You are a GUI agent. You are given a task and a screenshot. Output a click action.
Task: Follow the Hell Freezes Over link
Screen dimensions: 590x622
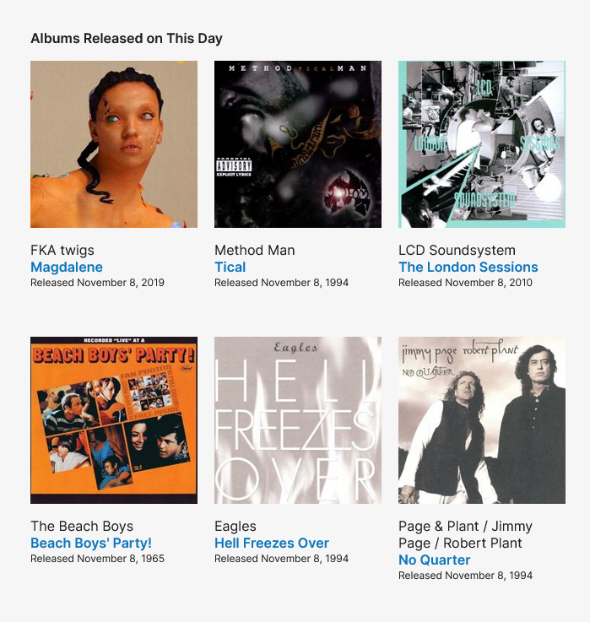point(272,543)
